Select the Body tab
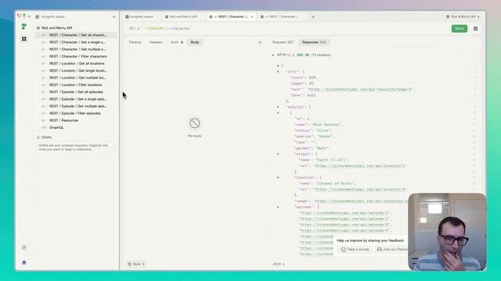This screenshot has height=281, width=501. click(x=195, y=42)
